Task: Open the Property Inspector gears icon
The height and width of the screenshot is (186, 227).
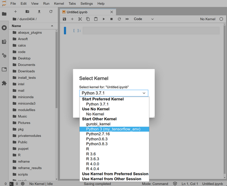Action: (x=4, y=55)
